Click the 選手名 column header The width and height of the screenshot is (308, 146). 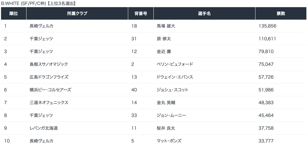click(x=204, y=14)
